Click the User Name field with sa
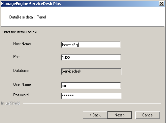This screenshot has width=166, height=123. [x=91, y=85]
